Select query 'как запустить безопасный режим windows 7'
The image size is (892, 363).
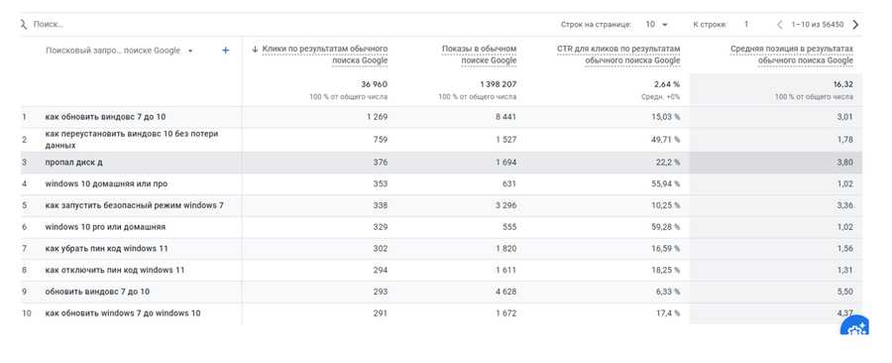[x=134, y=205]
